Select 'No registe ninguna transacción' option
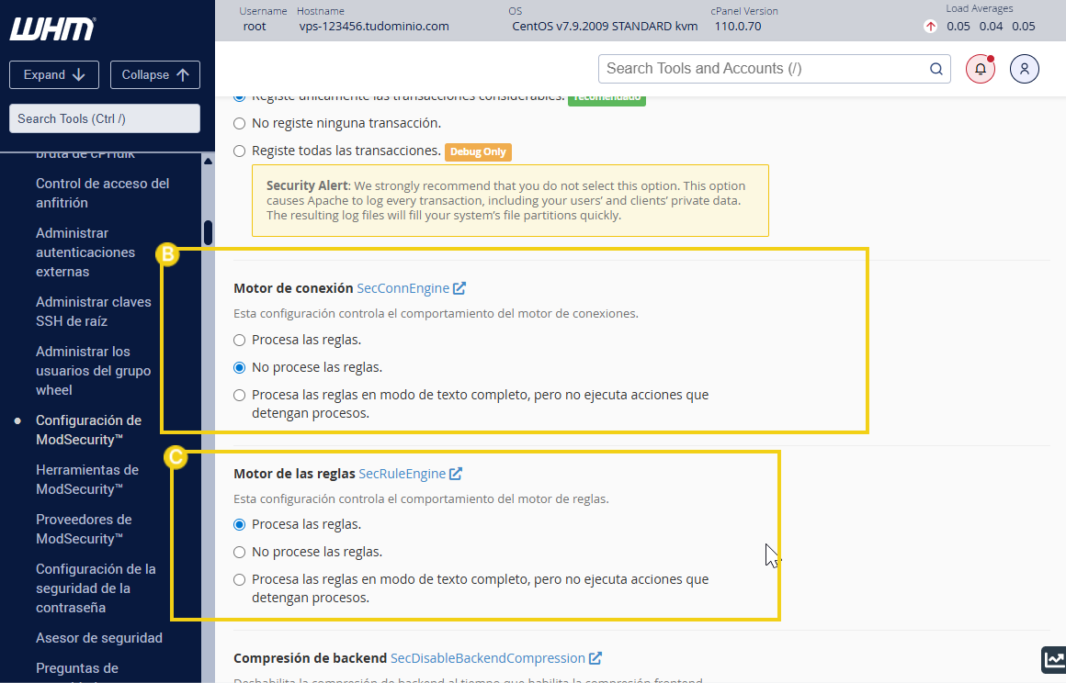Screen dimensions: 1066x683 tap(239, 124)
